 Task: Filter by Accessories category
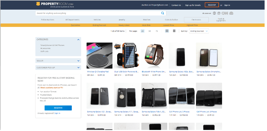(45, 48)
